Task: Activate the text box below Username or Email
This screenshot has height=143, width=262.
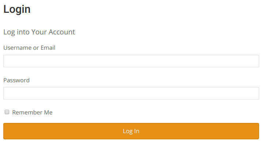Action: [x=131, y=61]
